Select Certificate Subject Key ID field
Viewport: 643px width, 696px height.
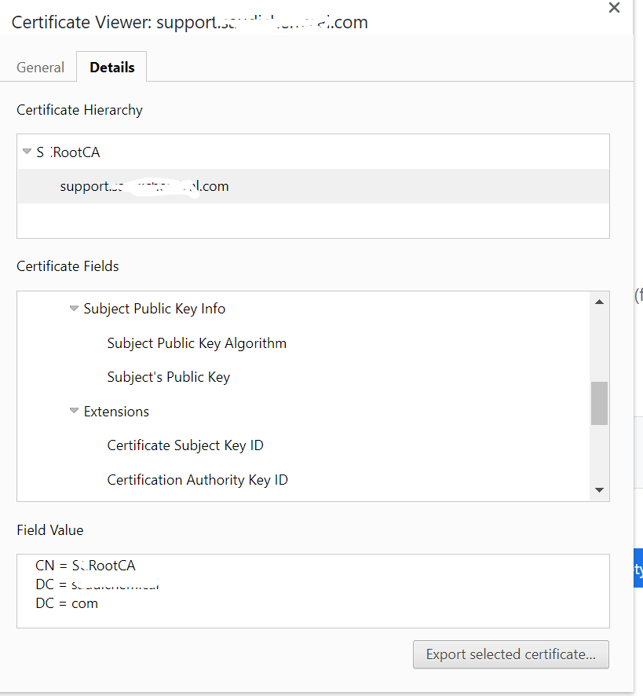tap(185, 445)
